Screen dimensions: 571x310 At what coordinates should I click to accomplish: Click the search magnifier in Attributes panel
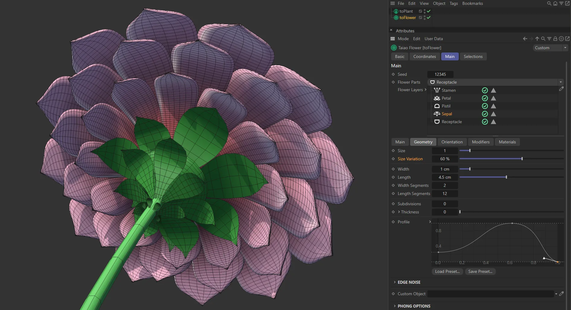(x=543, y=39)
